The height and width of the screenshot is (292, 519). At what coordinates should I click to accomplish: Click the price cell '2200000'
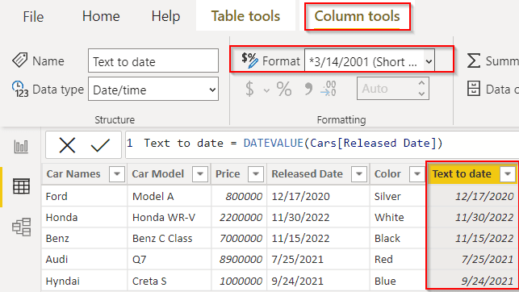point(239,217)
